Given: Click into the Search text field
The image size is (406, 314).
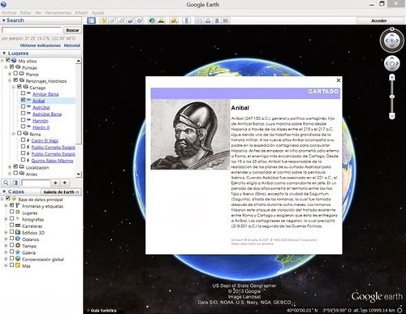Looking at the screenshot, I should point(32,30).
